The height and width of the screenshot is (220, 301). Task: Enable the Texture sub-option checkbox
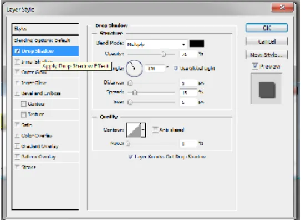point(23,114)
